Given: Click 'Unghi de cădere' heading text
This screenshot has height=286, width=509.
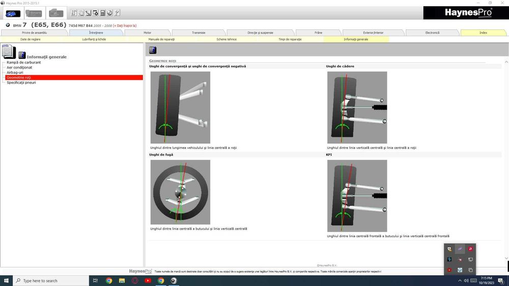Looking at the screenshot, I should click(x=340, y=67).
